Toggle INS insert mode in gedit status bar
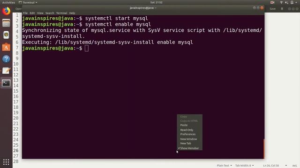 coord(294,166)
